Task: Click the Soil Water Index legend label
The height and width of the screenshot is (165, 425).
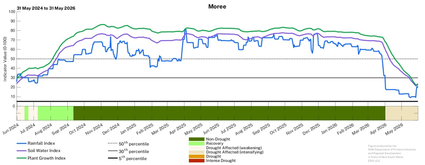Action: click(x=44, y=151)
